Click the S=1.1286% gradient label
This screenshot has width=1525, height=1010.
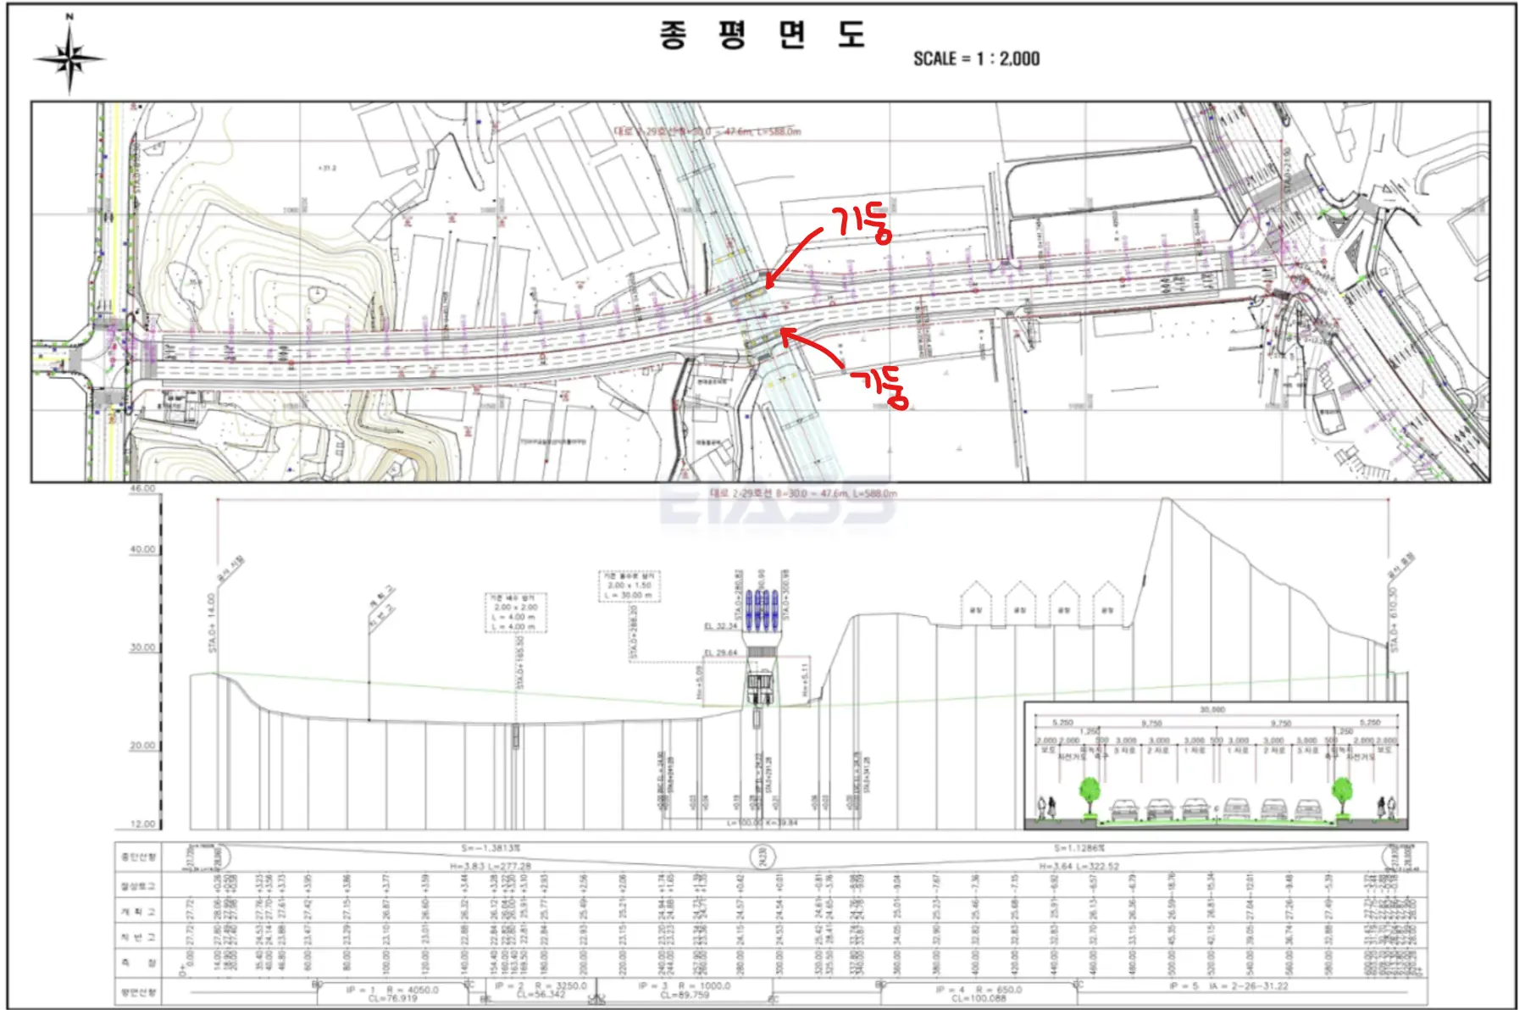[x=1079, y=848]
